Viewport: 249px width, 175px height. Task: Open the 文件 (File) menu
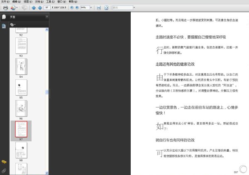5,2
